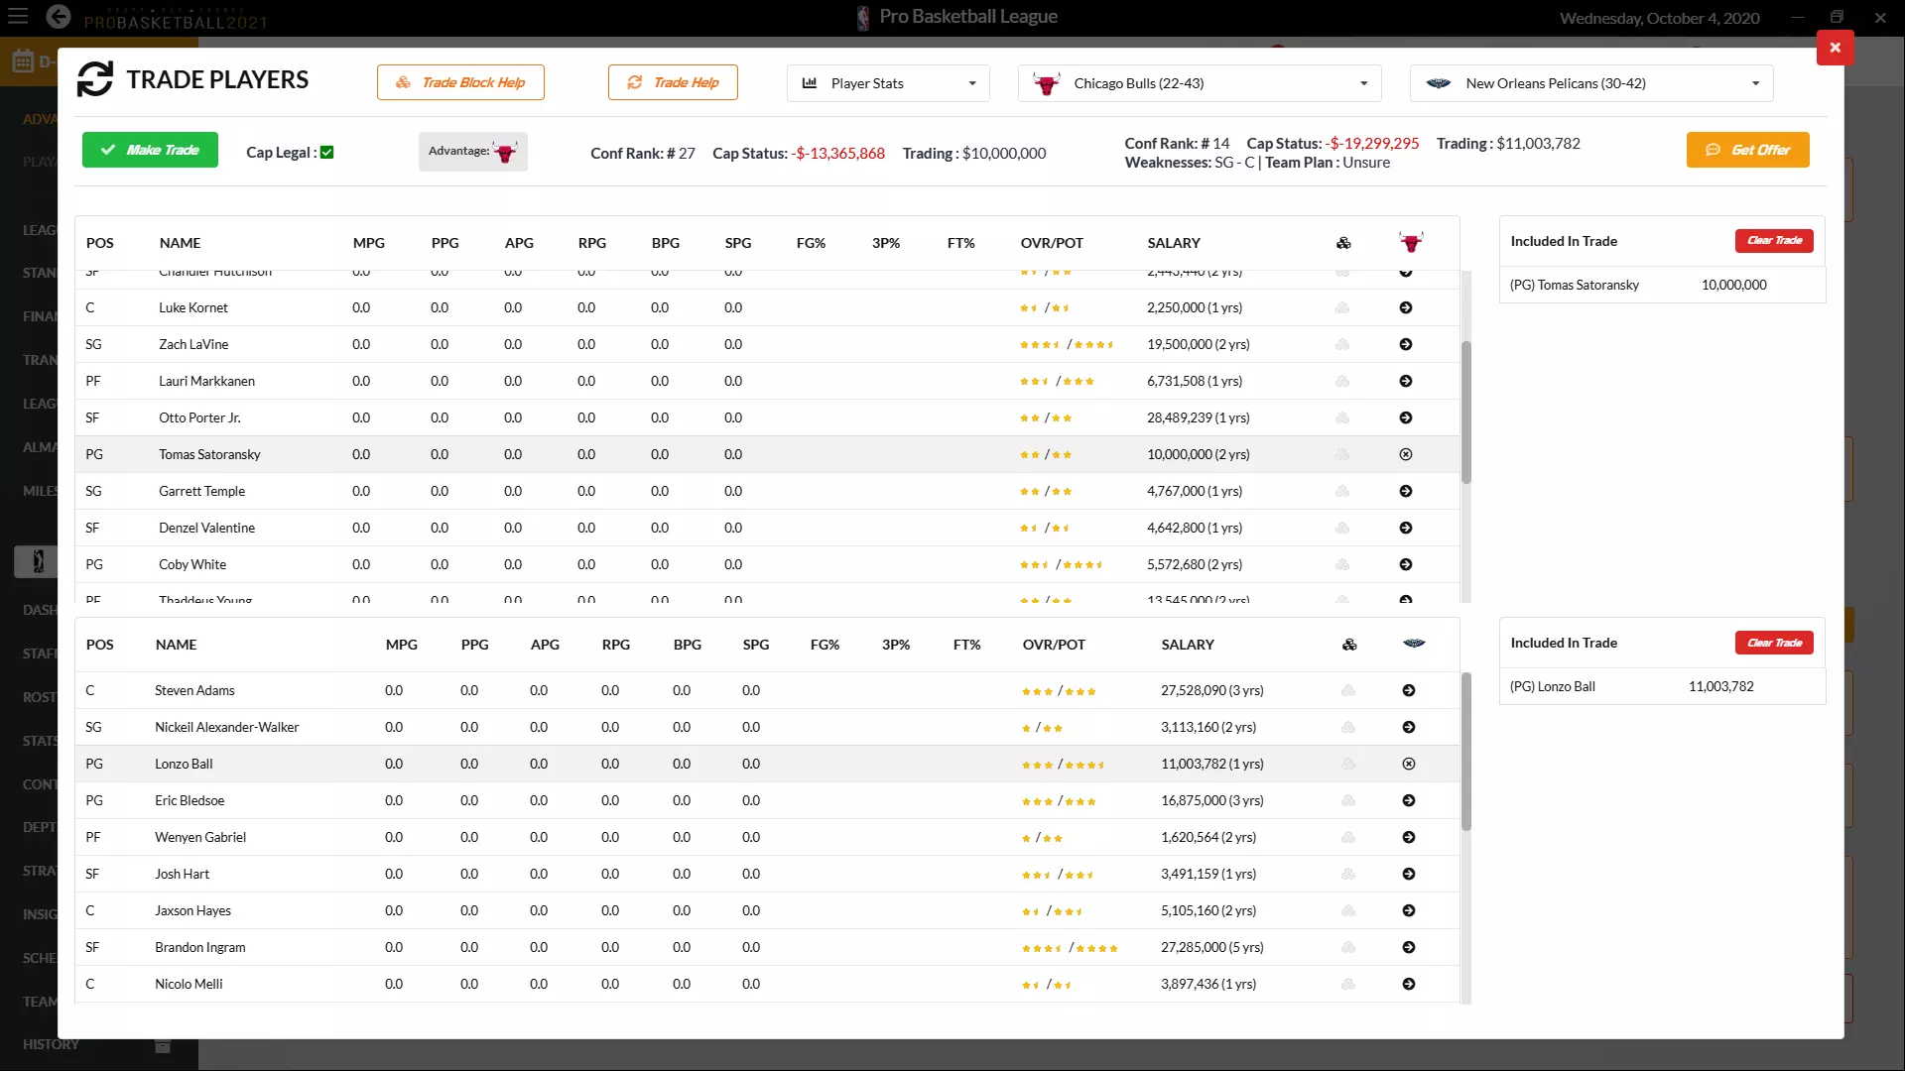Add Zach LaVine to trade via arrow icon
Viewport: 1905px width, 1071px height.
coord(1406,344)
